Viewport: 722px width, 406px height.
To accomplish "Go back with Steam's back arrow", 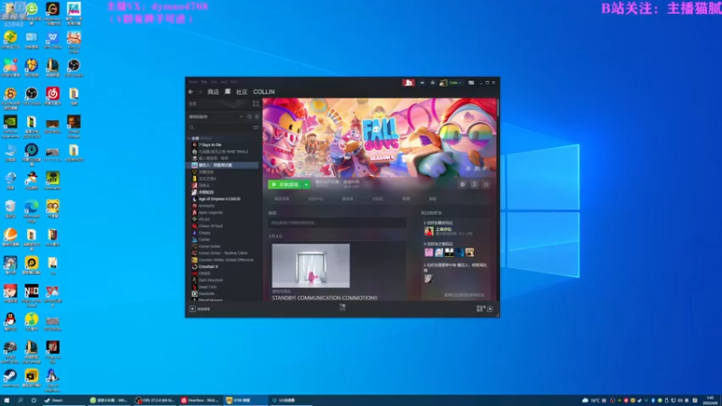I will 190,92.
